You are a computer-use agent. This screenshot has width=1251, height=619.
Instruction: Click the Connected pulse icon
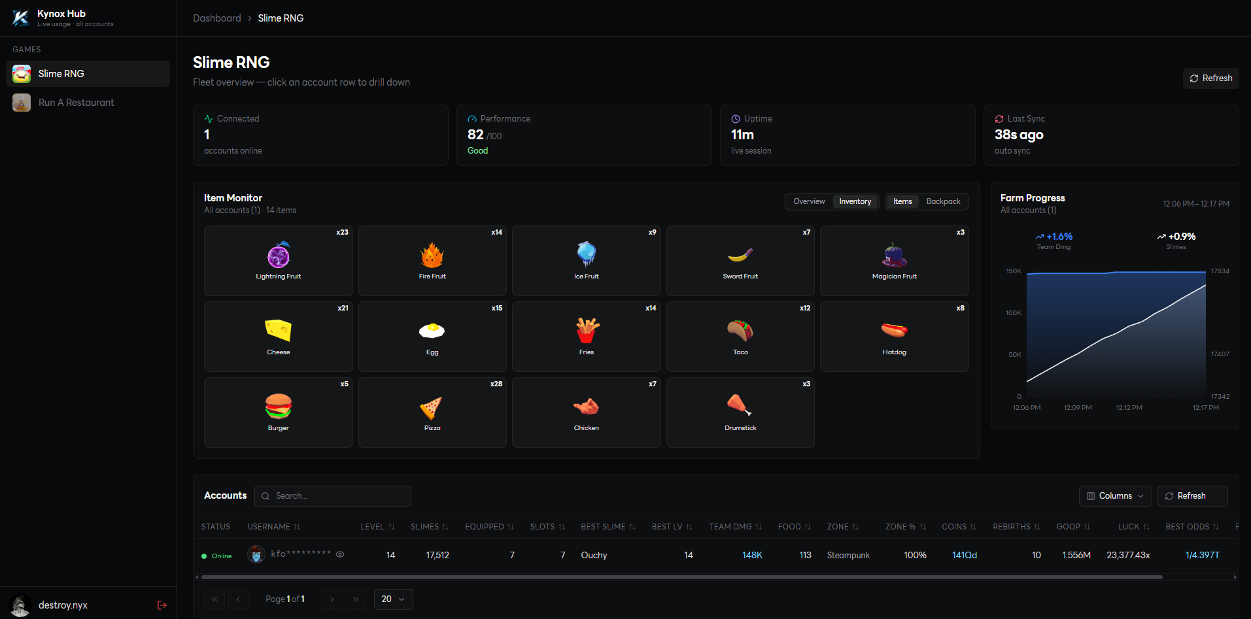(x=209, y=119)
